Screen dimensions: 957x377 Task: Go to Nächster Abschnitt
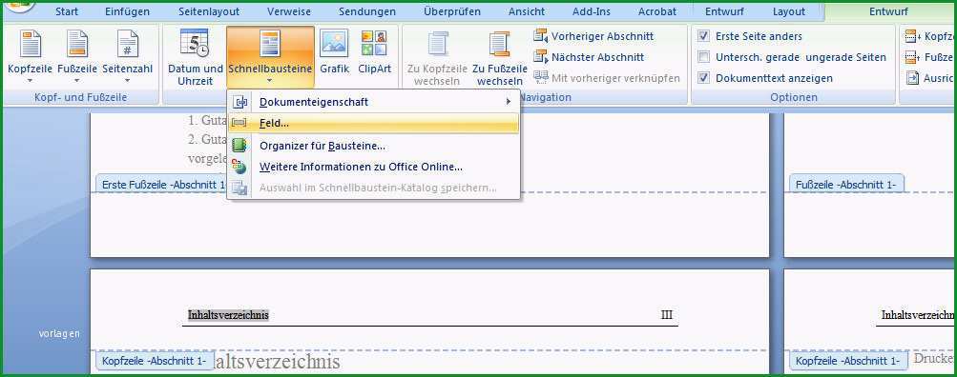click(x=589, y=57)
